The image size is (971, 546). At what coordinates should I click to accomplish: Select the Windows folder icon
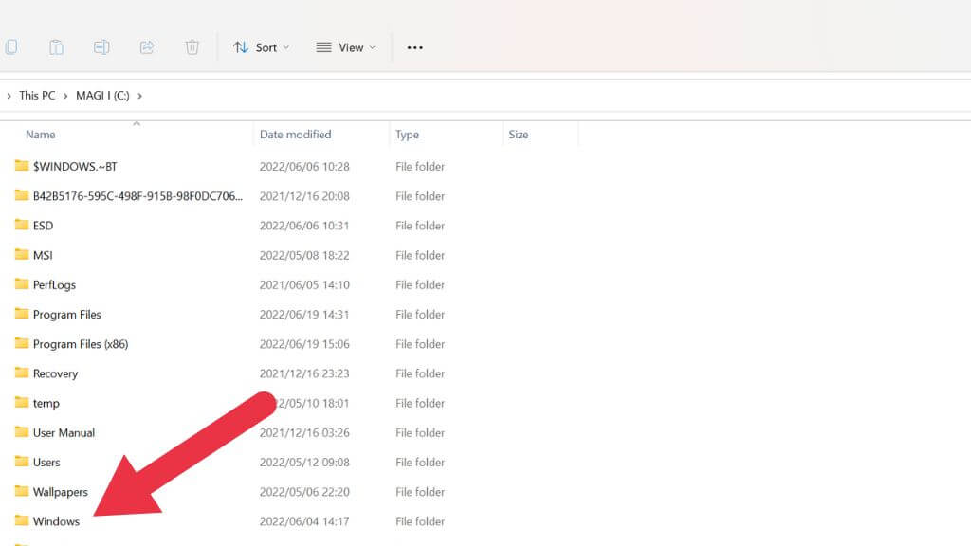22,521
